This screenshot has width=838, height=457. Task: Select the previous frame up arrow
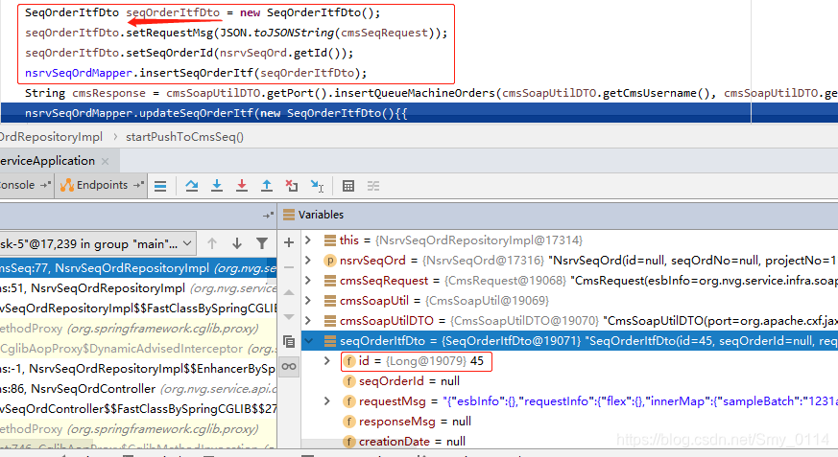point(212,243)
